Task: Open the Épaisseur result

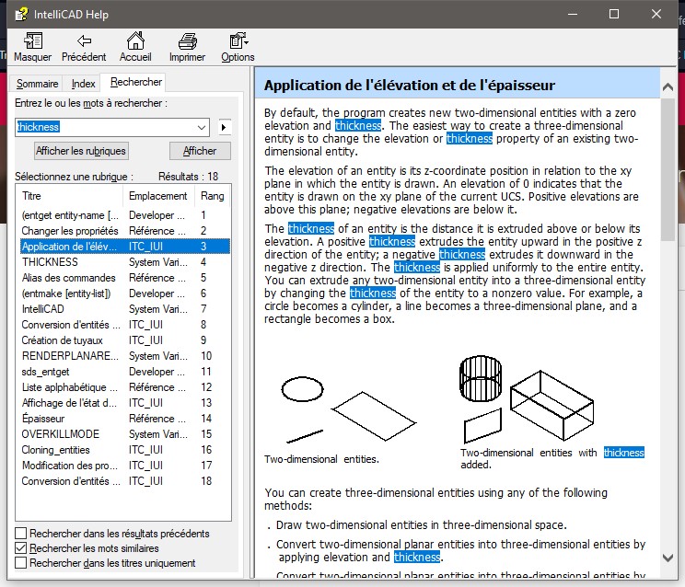Action: tap(125, 419)
